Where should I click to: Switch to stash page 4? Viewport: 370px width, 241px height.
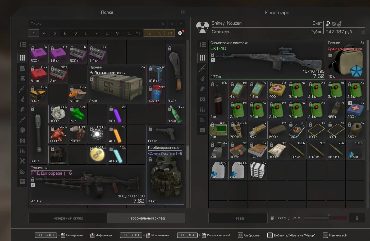44,33
